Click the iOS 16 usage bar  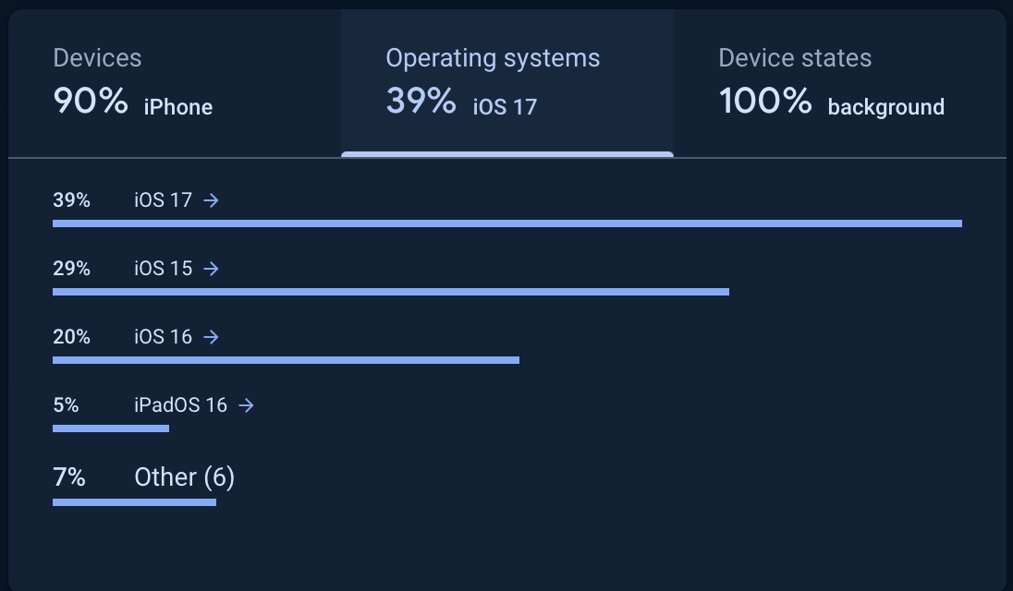[286, 360]
